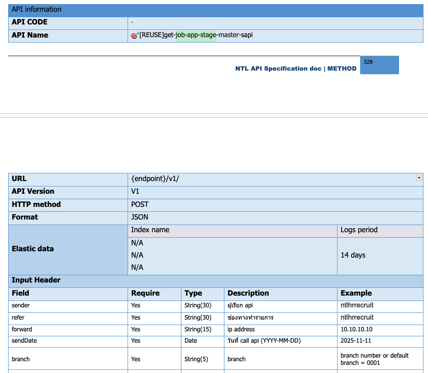Click the branch field String(5) type cell
The image size is (428, 373).
[x=196, y=359]
